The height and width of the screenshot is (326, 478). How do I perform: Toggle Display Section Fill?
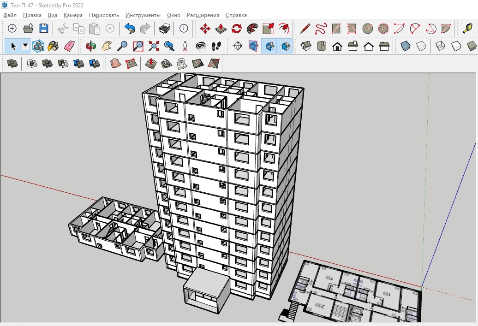[285, 46]
